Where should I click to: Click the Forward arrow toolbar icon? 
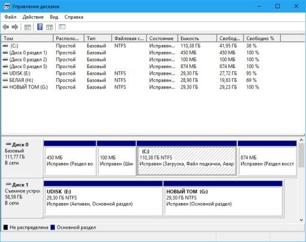coord(15,27)
